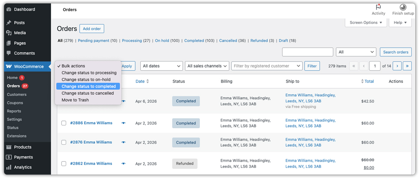419x178 pixels.
Task: Open Extensions in WooCommerce submenu
Action: click(17, 136)
